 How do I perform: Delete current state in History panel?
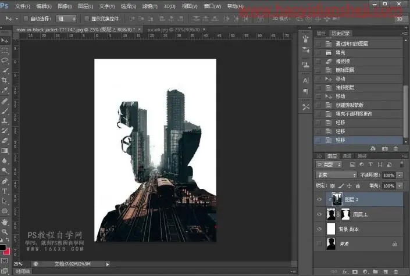(395, 149)
